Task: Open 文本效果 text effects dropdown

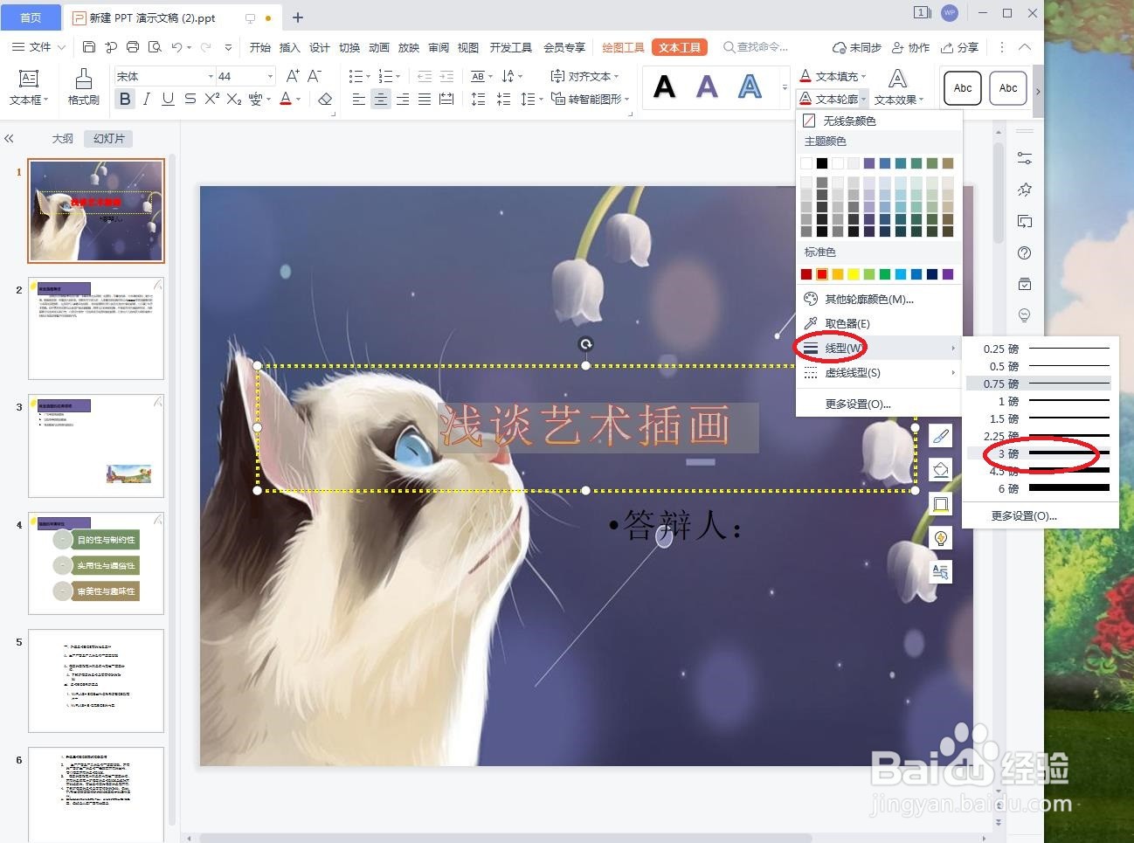Action: [x=898, y=100]
